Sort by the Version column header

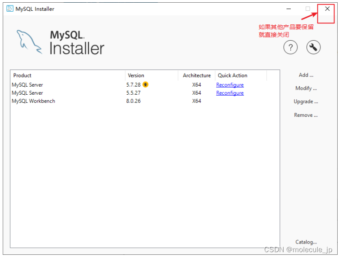point(151,75)
